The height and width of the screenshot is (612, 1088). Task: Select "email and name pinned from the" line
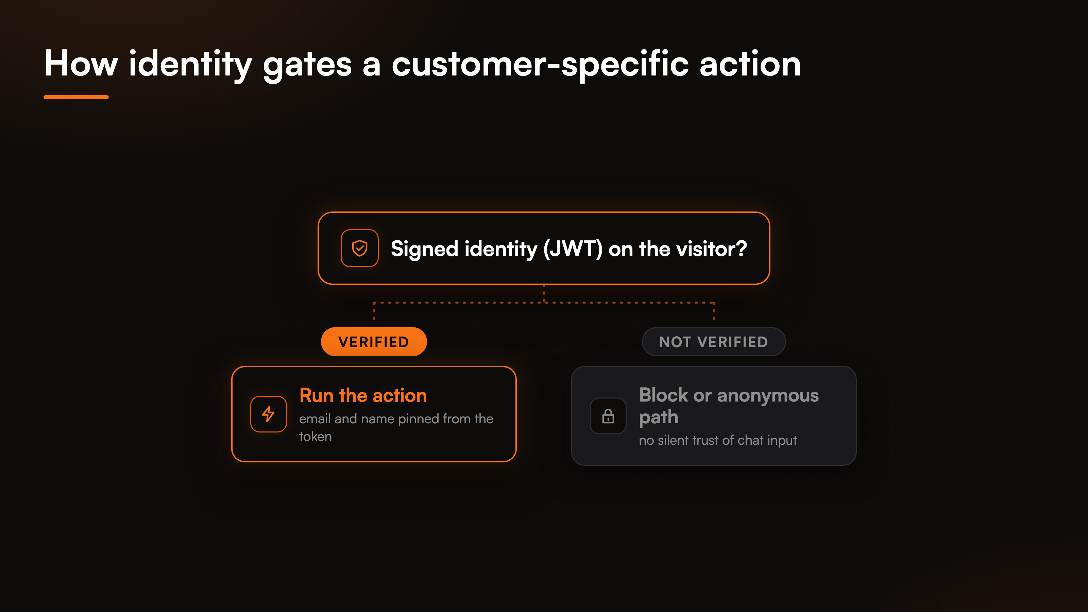coord(396,419)
